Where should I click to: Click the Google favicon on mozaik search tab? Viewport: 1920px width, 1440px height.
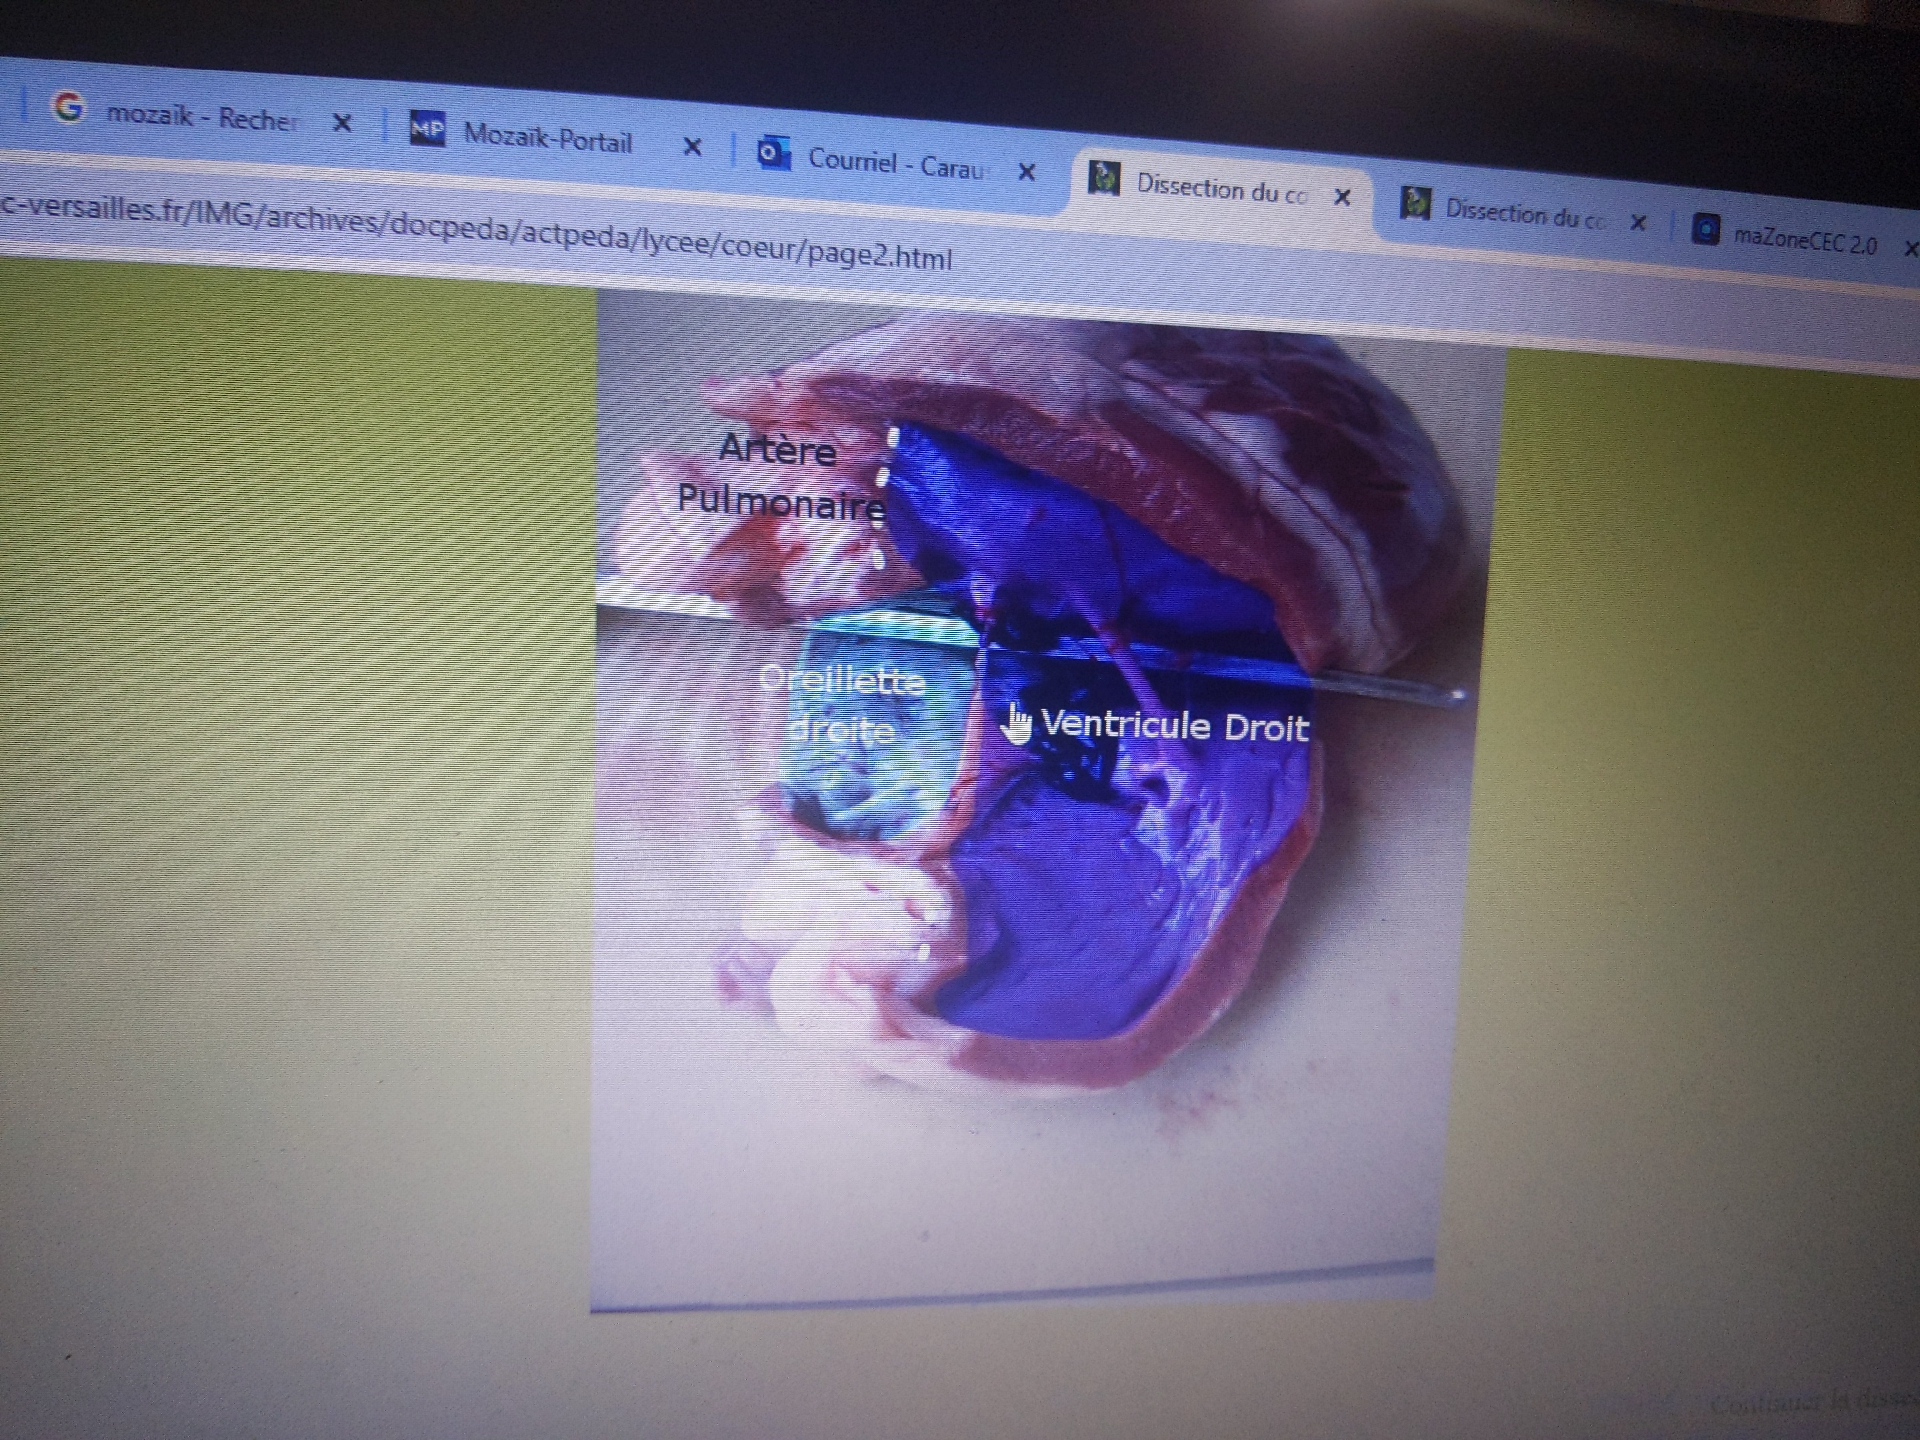(x=69, y=108)
